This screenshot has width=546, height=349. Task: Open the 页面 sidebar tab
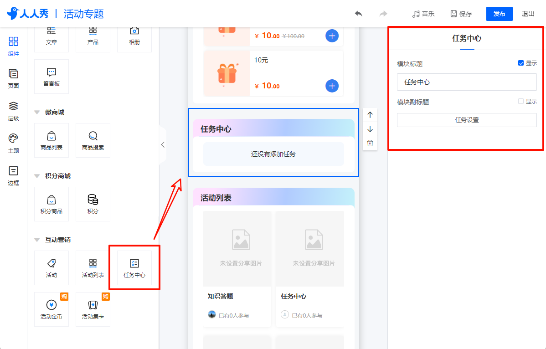coord(13,79)
